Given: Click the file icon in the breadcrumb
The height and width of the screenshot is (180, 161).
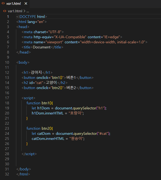Looking at the screenshot, I should (5, 11).
